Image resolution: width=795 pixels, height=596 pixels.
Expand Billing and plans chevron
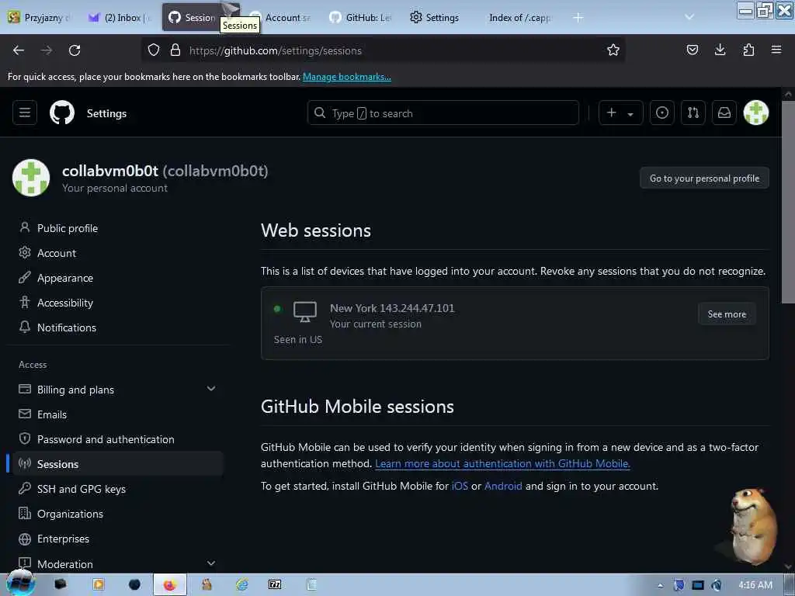tap(211, 389)
